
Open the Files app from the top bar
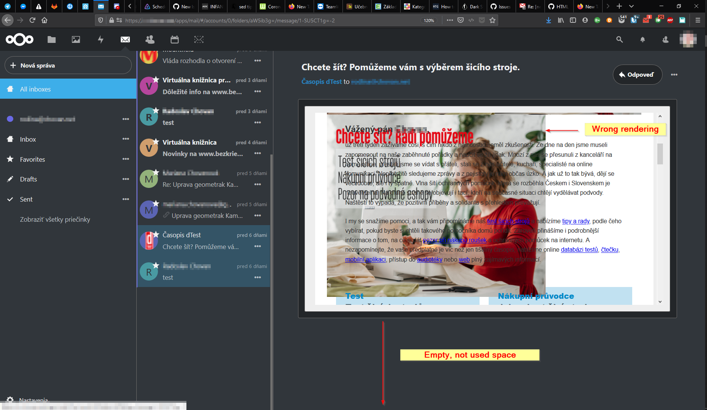[52, 39]
